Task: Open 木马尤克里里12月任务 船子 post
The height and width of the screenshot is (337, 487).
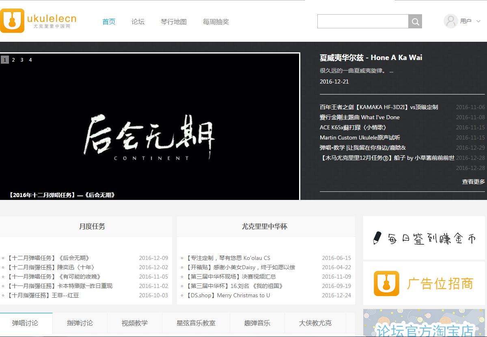Action: point(387,158)
